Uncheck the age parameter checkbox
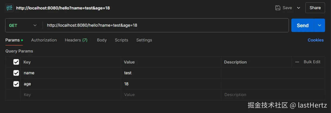The width and height of the screenshot is (331, 113). point(16,84)
